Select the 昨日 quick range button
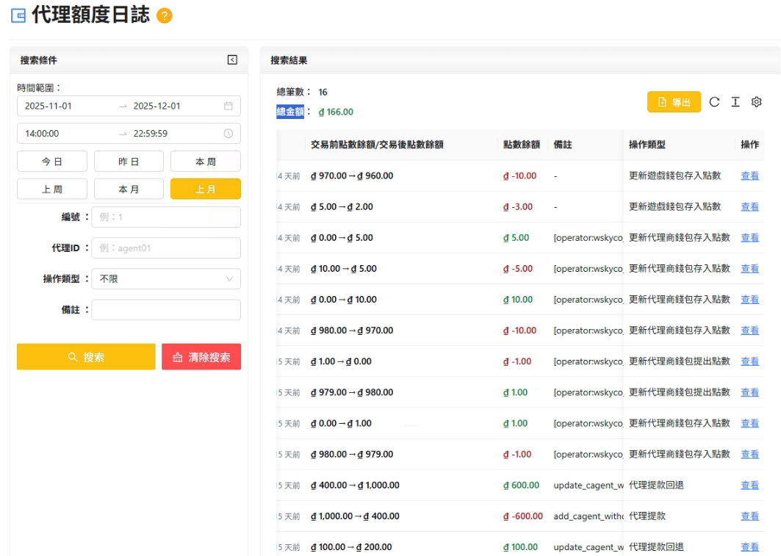The height and width of the screenshot is (556, 781). [x=129, y=162]
